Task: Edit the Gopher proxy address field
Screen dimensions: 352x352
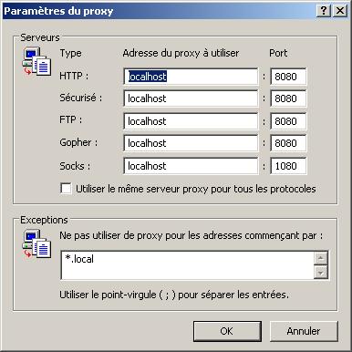Action: click(191, 143)
